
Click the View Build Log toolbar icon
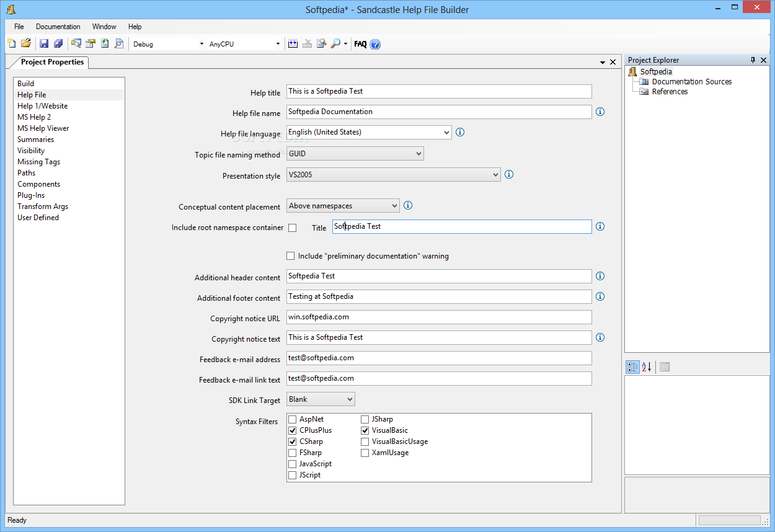[x=322, y=43]
